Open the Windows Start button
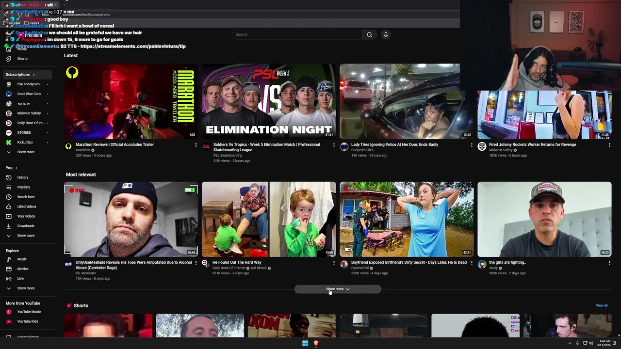621x349 pixels. [x=305, y=343]
